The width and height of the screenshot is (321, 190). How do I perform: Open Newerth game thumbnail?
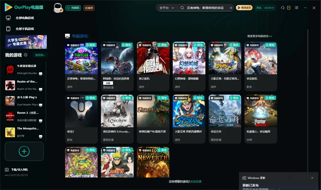point(153,162)
